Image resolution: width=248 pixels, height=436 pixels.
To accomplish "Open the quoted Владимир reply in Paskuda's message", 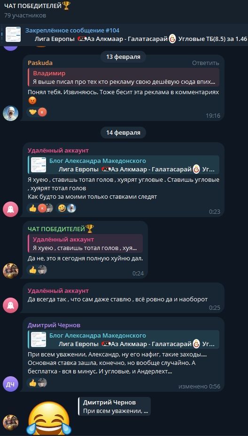I will pyautogui.click(x=124, y=77).
